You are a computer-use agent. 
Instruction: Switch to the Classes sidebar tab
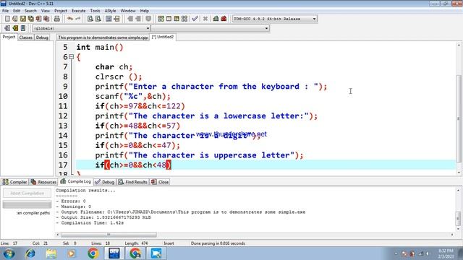[26, 38]
